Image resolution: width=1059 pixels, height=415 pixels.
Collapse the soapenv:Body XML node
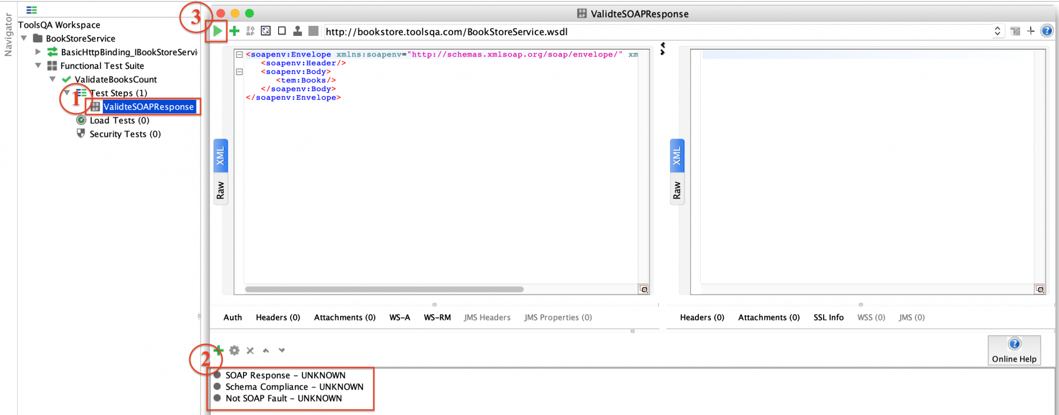pyautogui.click(x=239, y=72)
